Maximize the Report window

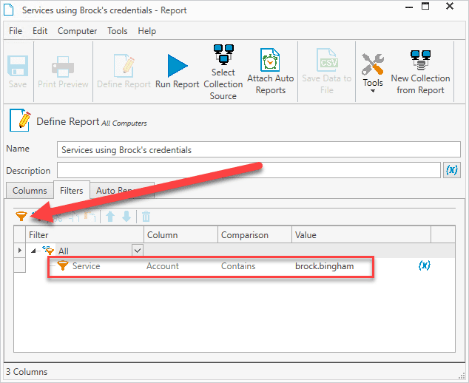tap(425, 6)
